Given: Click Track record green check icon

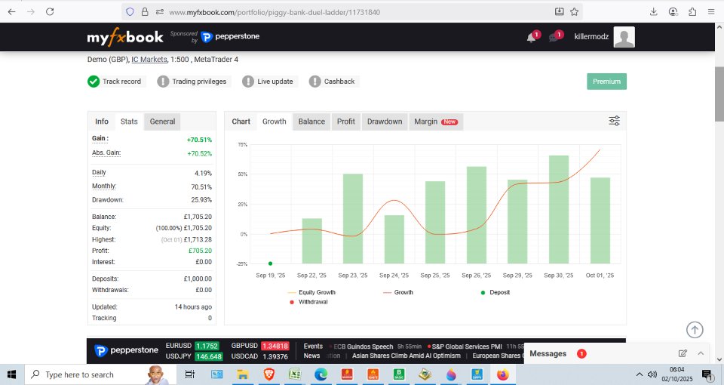Looking at the screenshot, I should tap(94, 82).
